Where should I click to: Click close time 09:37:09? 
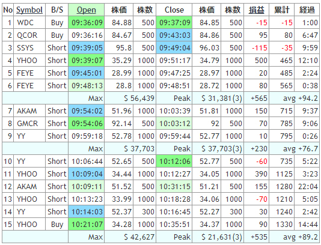174,22
